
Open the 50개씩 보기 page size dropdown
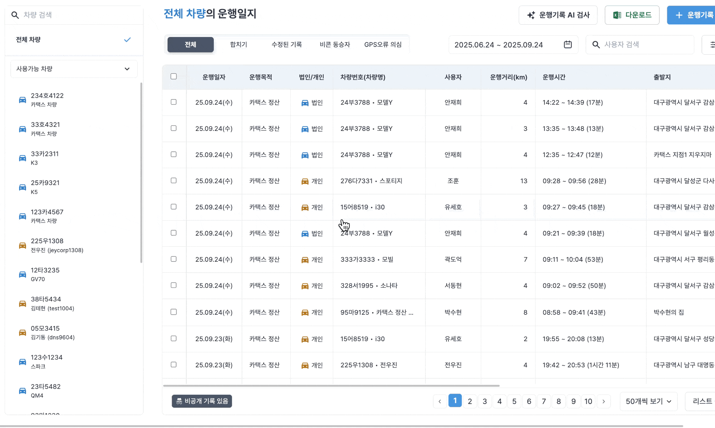point(648,401)
